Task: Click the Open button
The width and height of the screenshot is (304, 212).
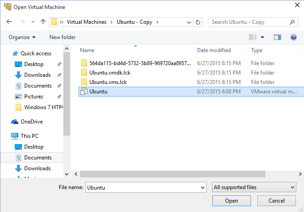Action: (231, 201)
